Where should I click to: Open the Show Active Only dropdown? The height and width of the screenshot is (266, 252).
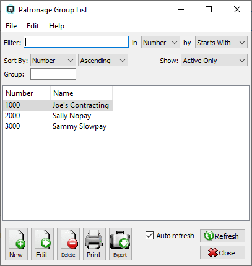(x=214, y=60)
